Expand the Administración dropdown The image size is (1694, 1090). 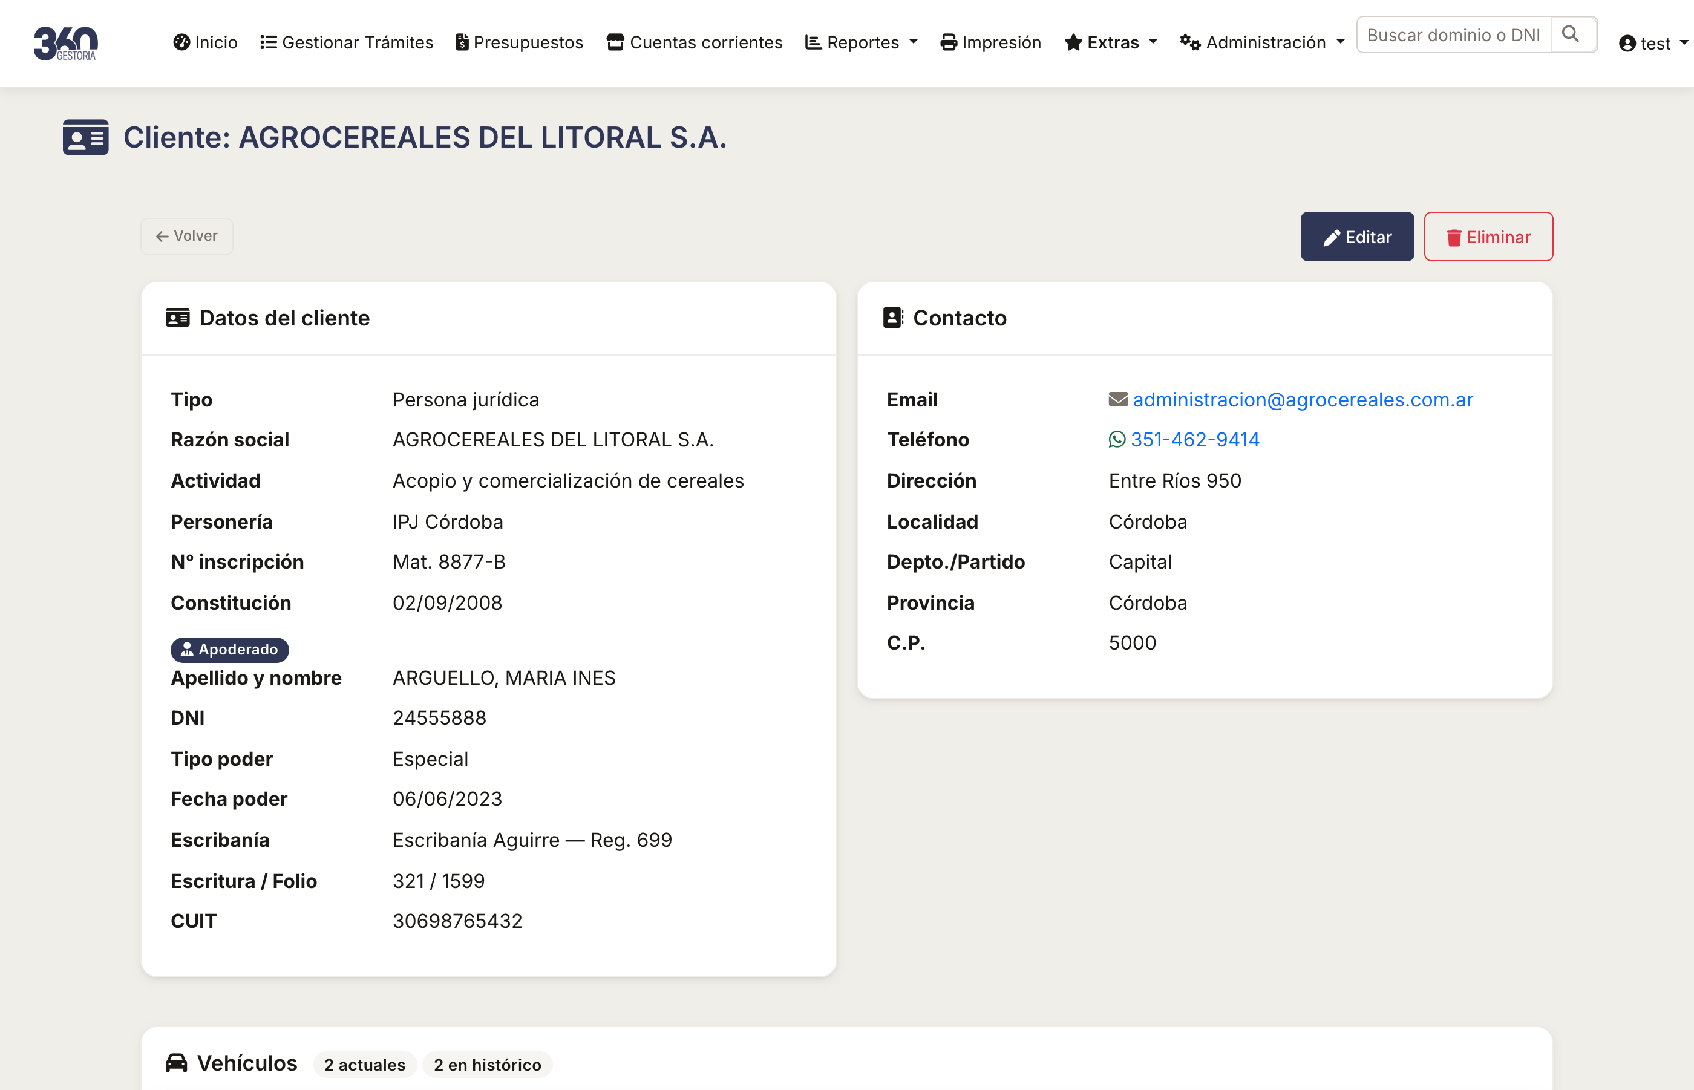[1262, 42]
